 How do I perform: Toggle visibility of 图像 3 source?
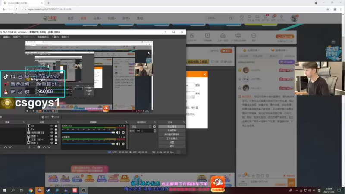[52, 136]
